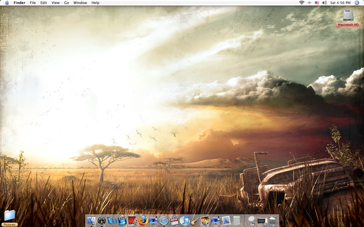Screen dimensions: 364x227
Task: Launch Dashboard from the Dock
Action: coord(102,221)
